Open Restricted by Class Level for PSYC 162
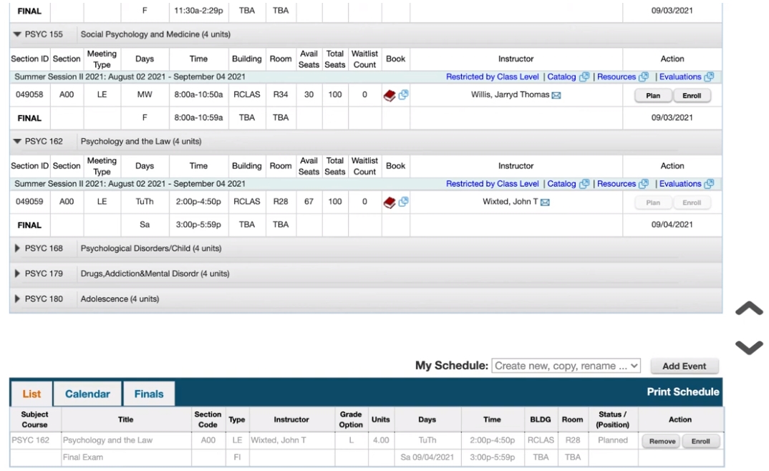Image resolution: width=769 pixels, height=471 pixels. click(x=493, y=184)
